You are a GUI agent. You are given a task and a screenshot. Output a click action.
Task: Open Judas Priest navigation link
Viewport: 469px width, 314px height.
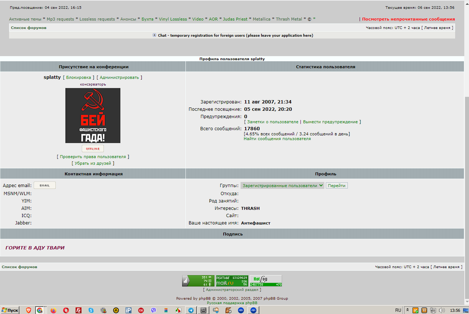tap(235, 19)
